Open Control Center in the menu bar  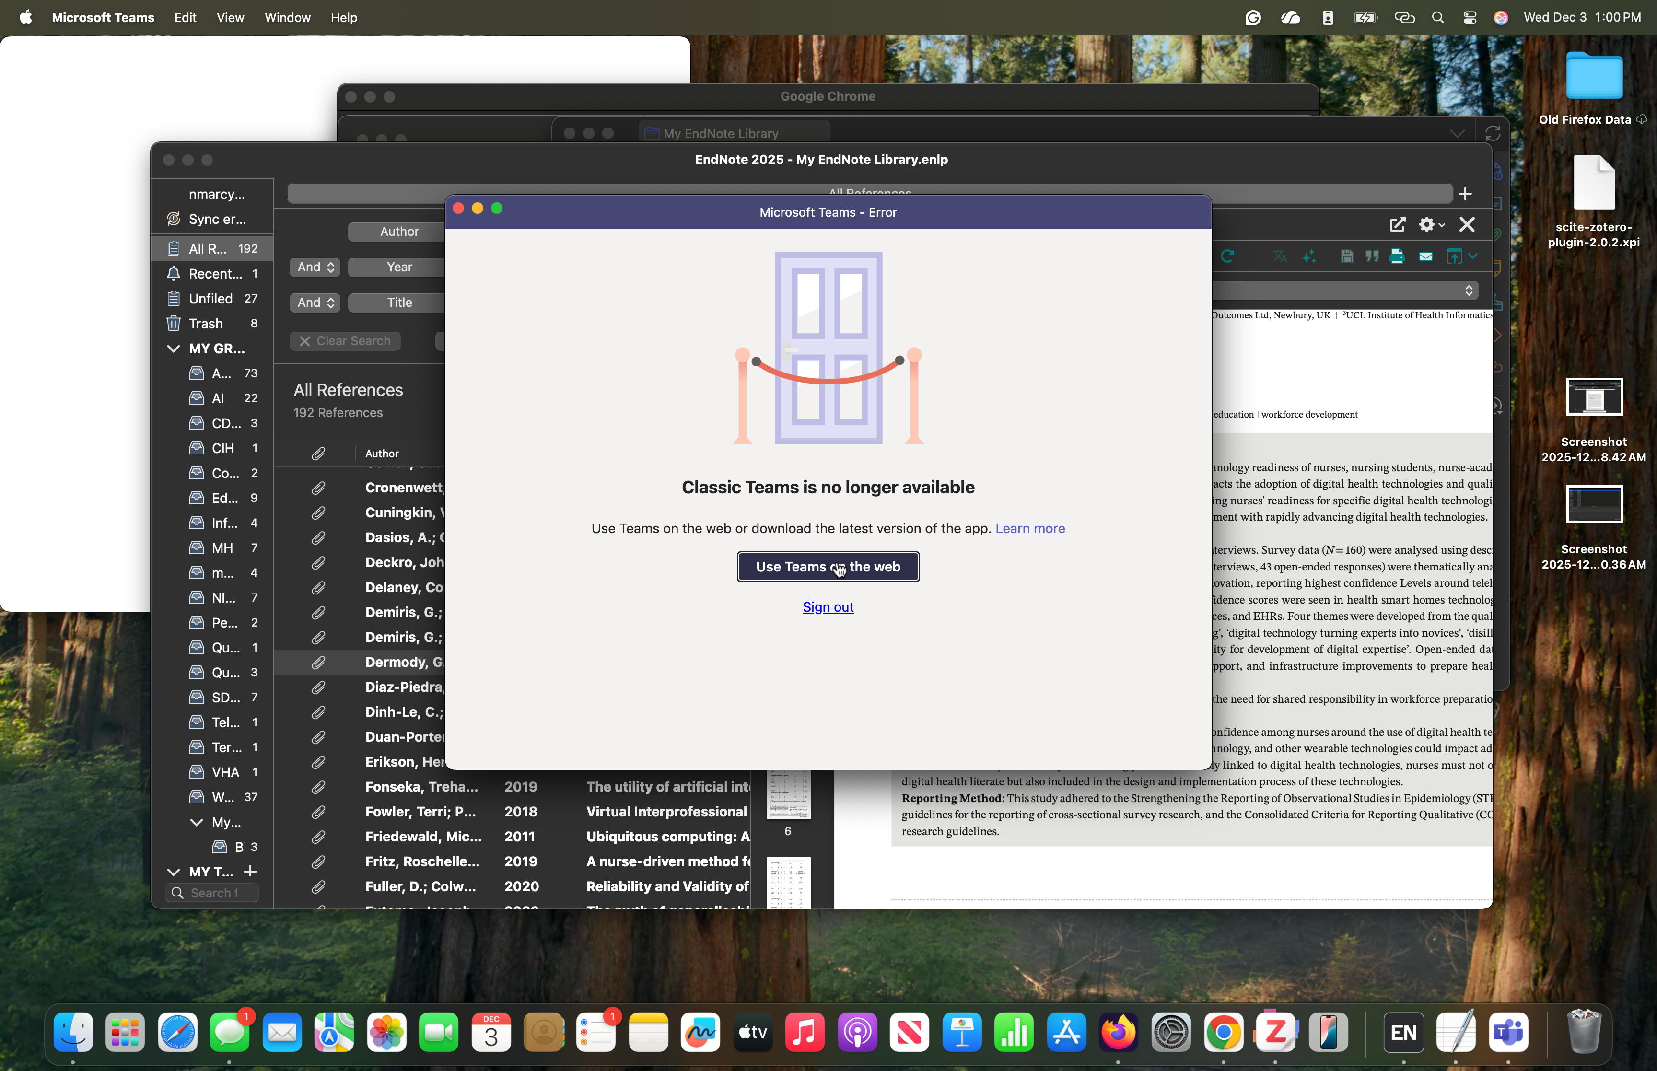pyautogui.click(x=1469, y=17)
